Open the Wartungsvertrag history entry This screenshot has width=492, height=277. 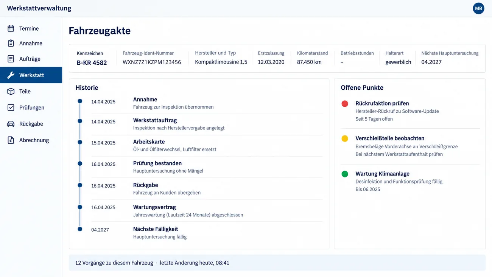(x=154, y=207)
